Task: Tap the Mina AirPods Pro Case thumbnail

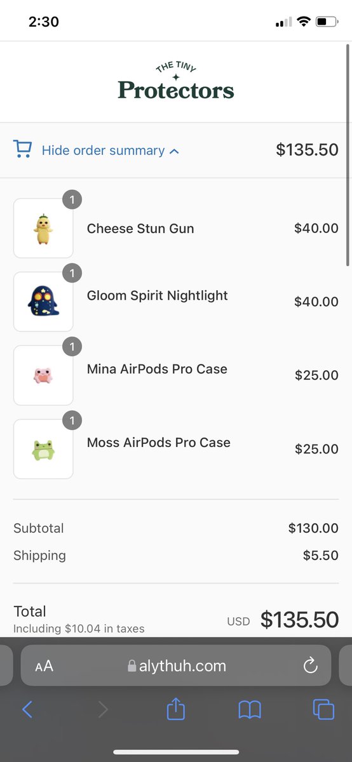Action: 43,375
